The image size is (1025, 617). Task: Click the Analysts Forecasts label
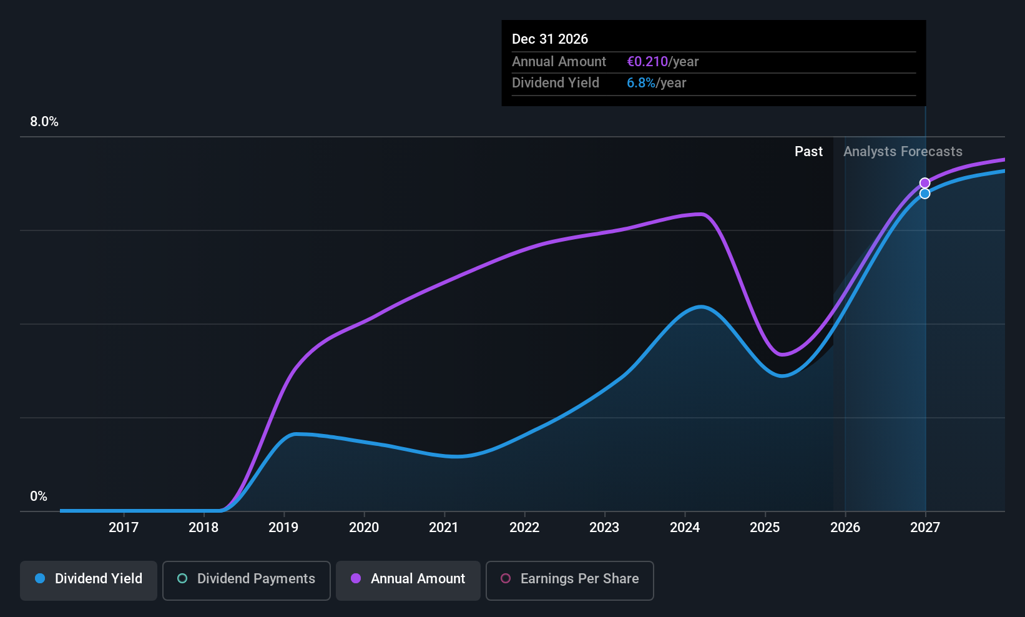point(903,152)
